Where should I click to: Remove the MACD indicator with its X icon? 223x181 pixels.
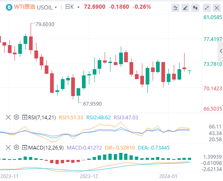[x=8, y=147]
